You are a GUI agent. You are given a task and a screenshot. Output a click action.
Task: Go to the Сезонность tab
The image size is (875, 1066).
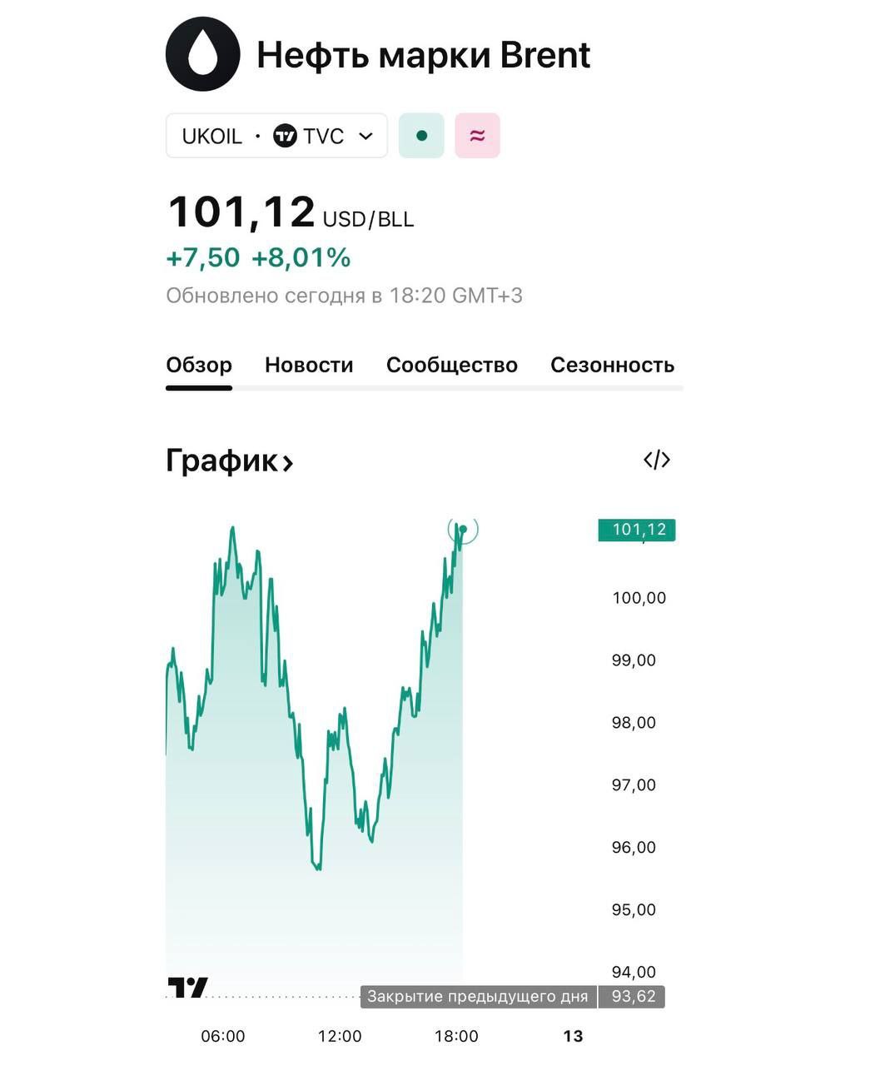612,365
